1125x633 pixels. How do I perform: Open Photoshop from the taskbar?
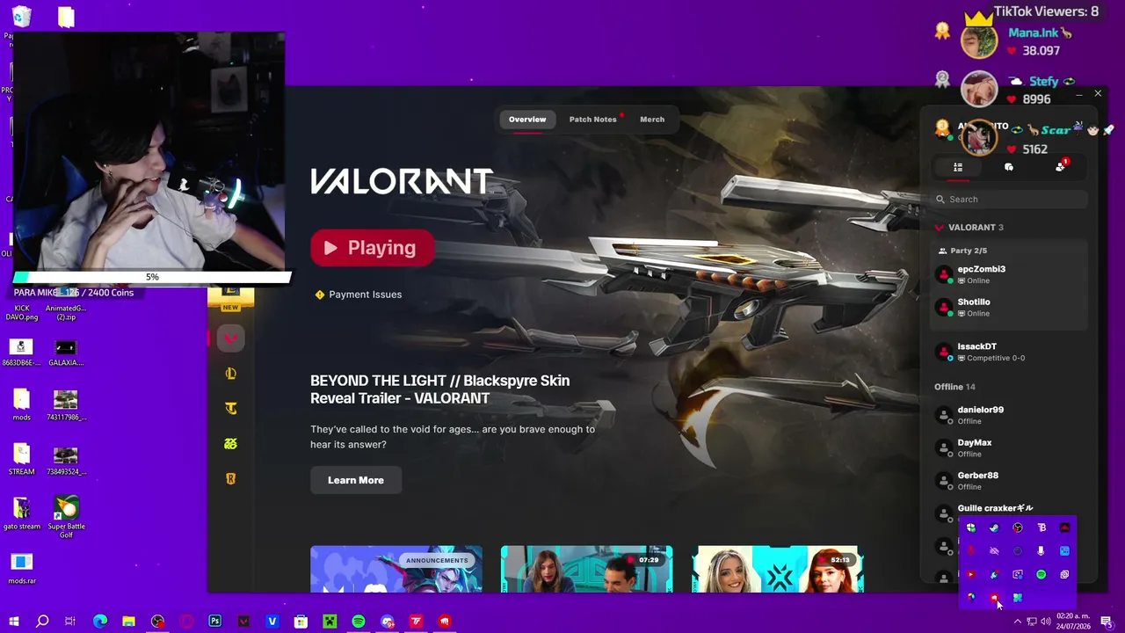pyautogui.click(x=214, y=622)
